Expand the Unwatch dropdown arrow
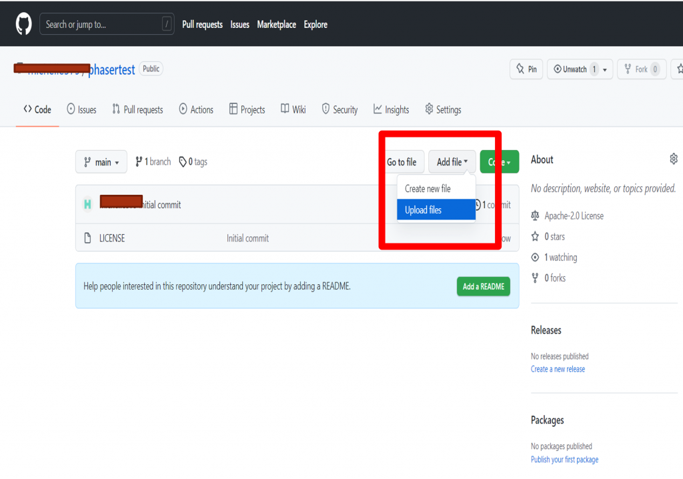Screen dimensions: 683x479 coord(605,70)
